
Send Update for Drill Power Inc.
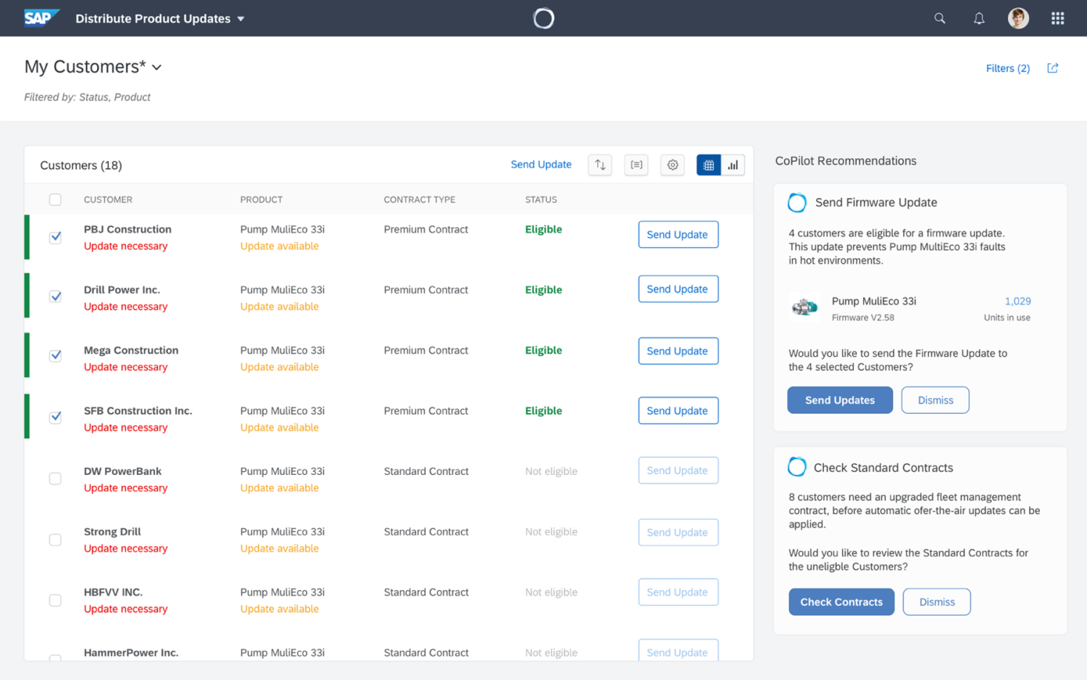click(x=678, y=289)
